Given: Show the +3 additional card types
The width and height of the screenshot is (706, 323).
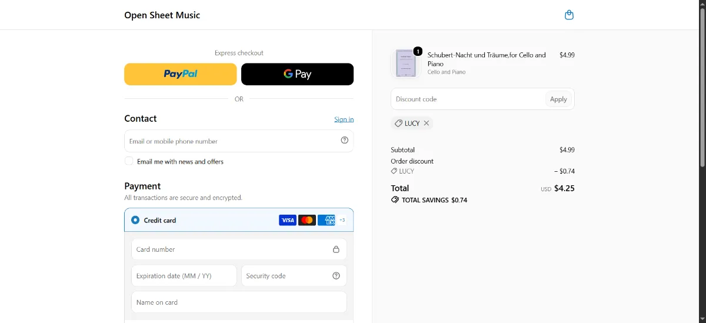Looking at the screenshot, I should coord(342,220).
